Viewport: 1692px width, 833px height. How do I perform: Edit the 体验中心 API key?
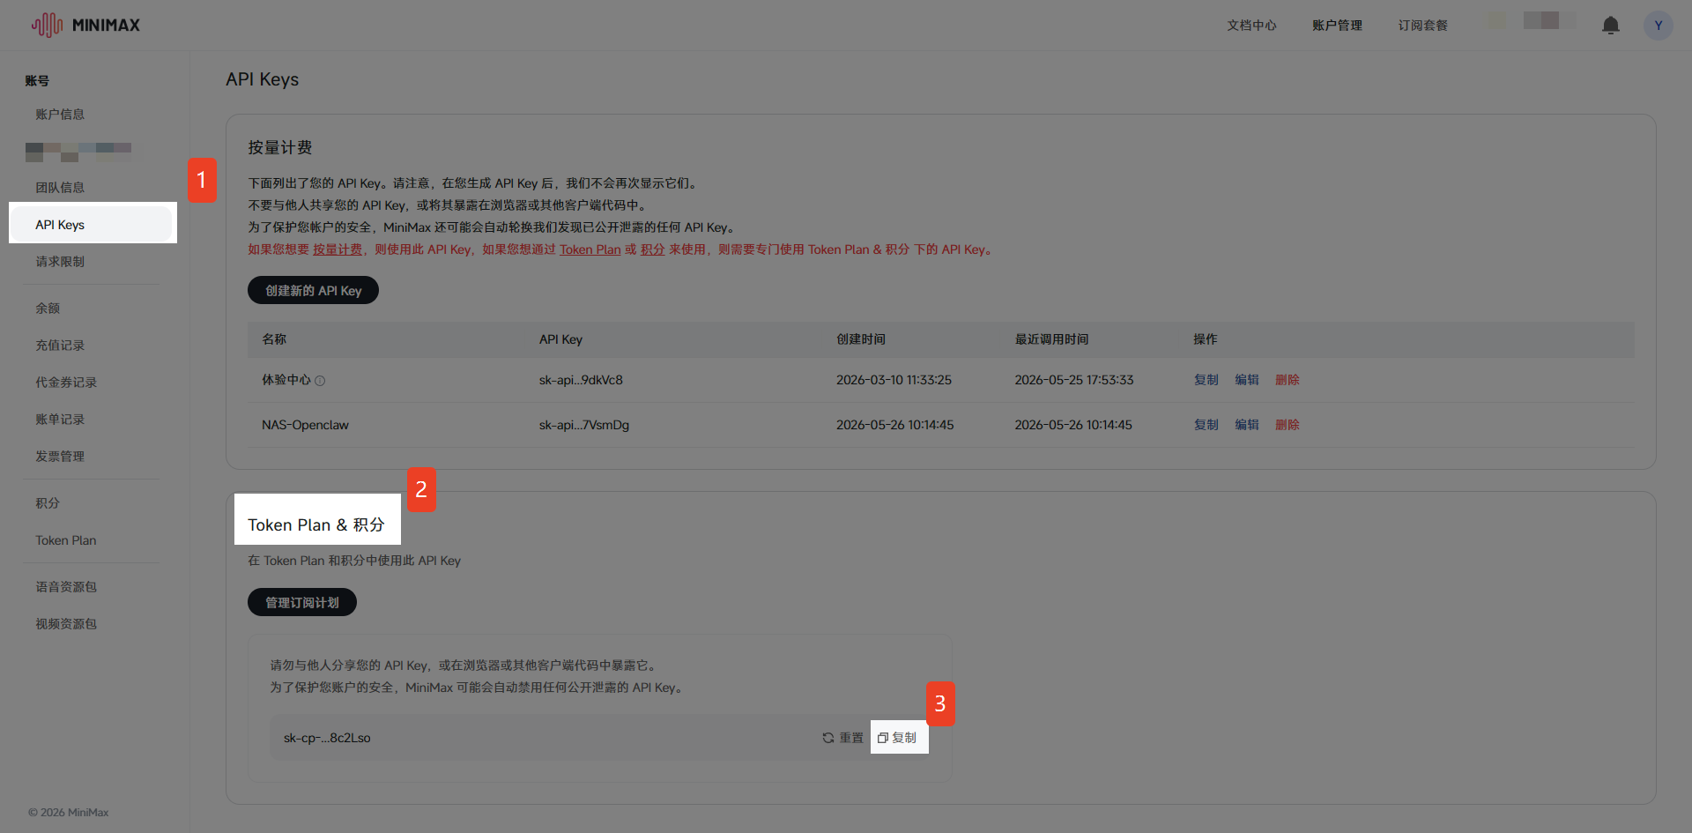(x=1247, y=380)
